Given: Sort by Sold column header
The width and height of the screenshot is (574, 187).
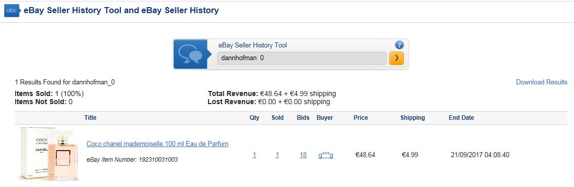Looking at the screenshot, I should (277, 118).
